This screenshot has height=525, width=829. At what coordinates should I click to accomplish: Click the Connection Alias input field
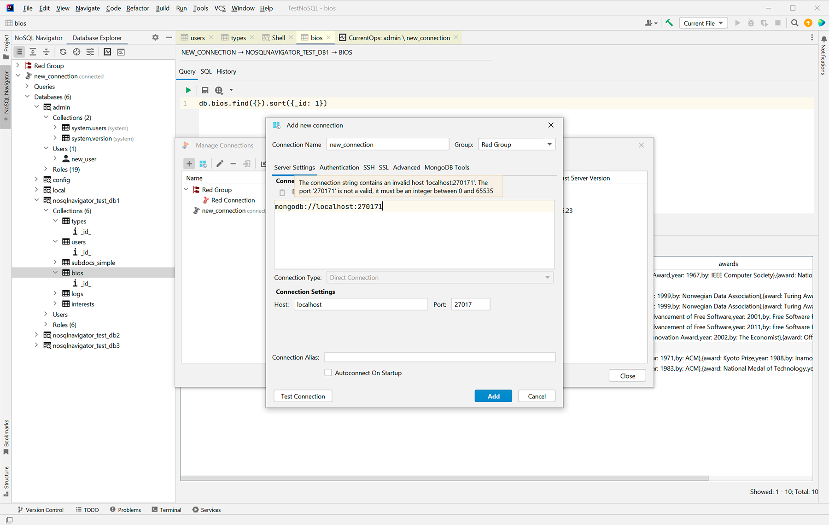(439, 357)
